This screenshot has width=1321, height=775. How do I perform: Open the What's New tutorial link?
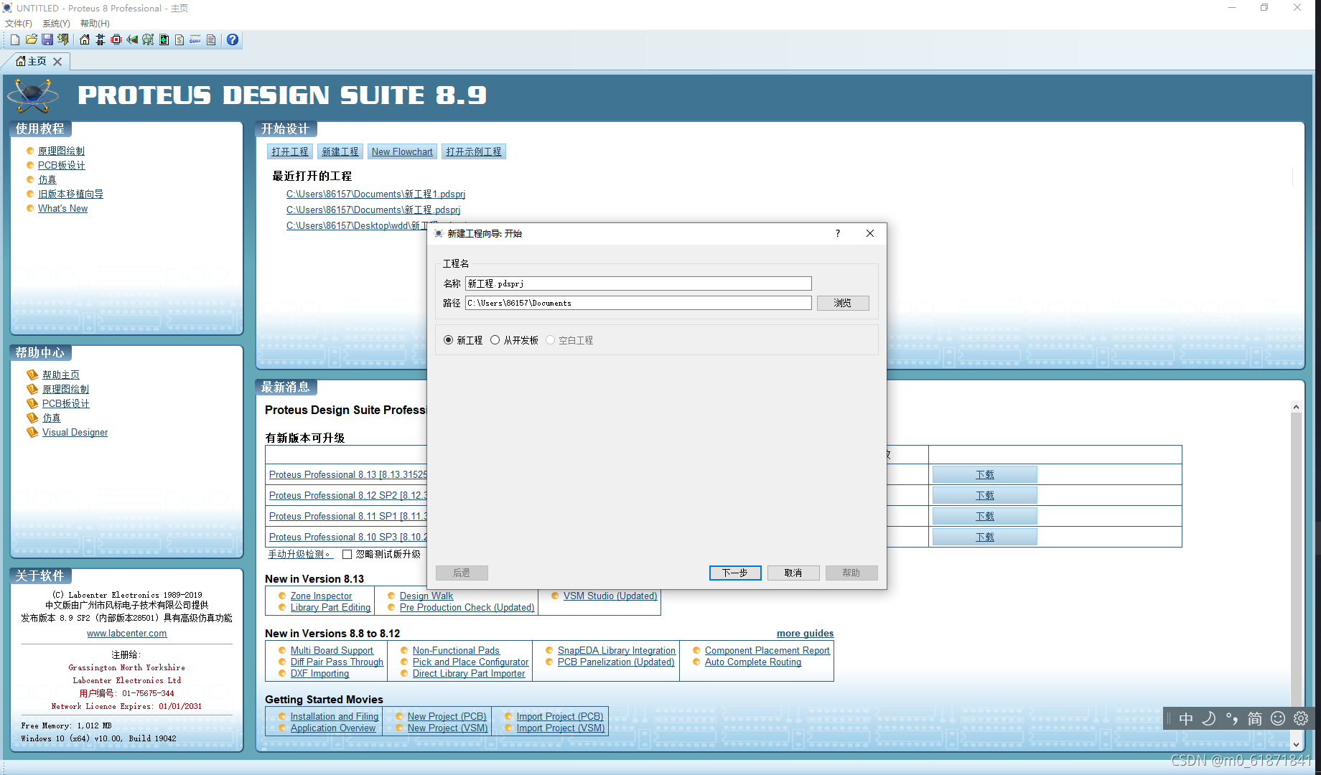click(62, 208)
